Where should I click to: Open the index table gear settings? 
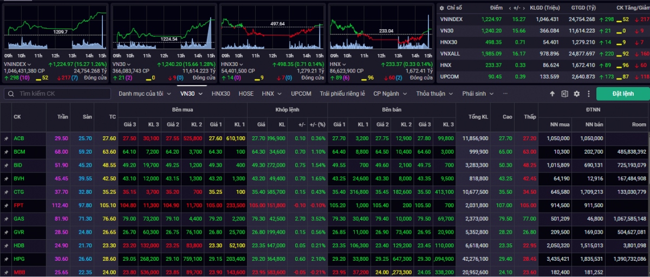coord(441,8)
